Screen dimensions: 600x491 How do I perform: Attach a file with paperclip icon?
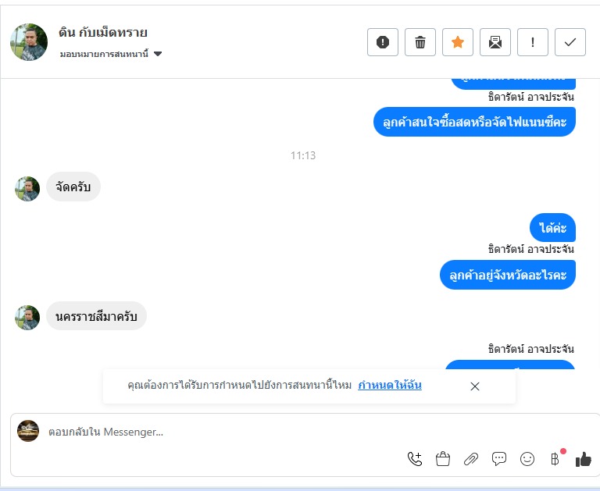(x=471, y=459)
